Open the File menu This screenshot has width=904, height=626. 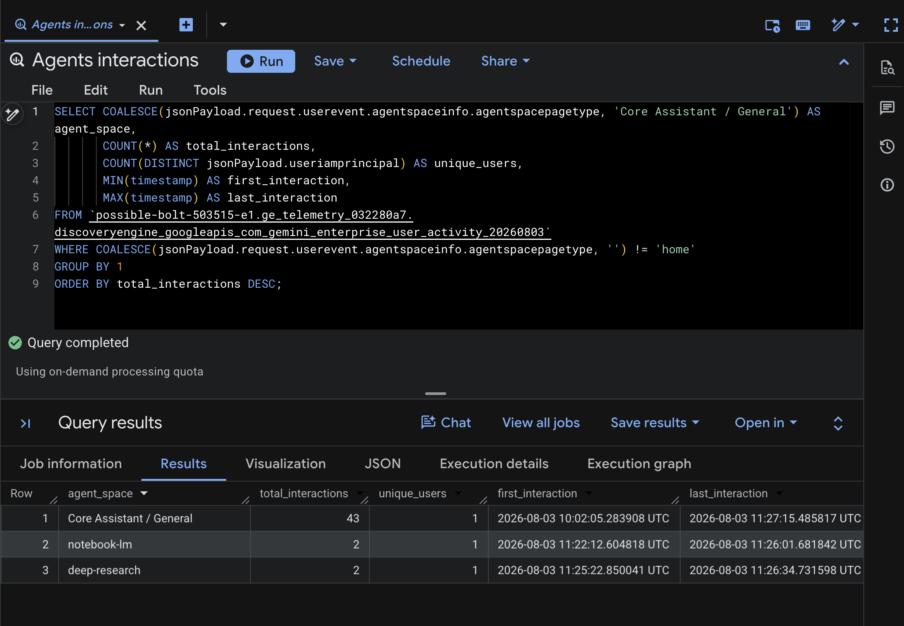tap(42, 90)
